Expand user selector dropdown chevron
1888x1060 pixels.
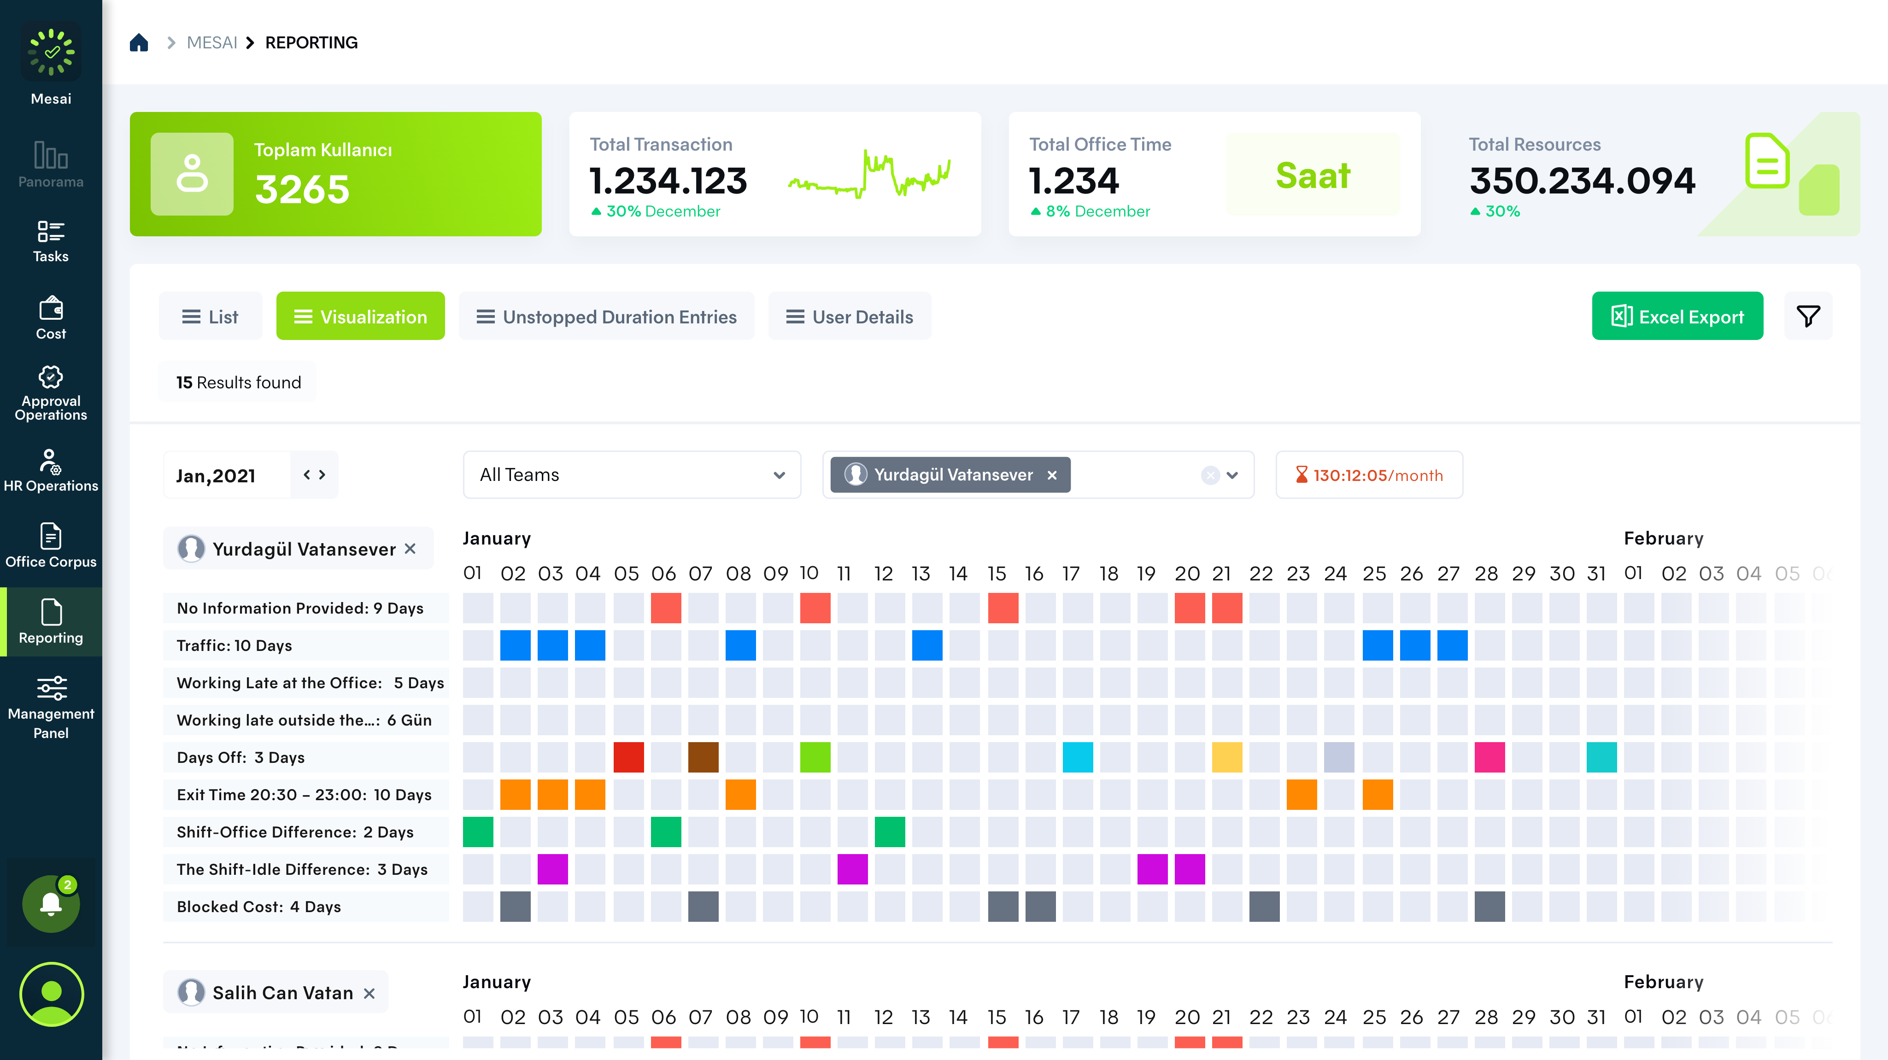1232,475
